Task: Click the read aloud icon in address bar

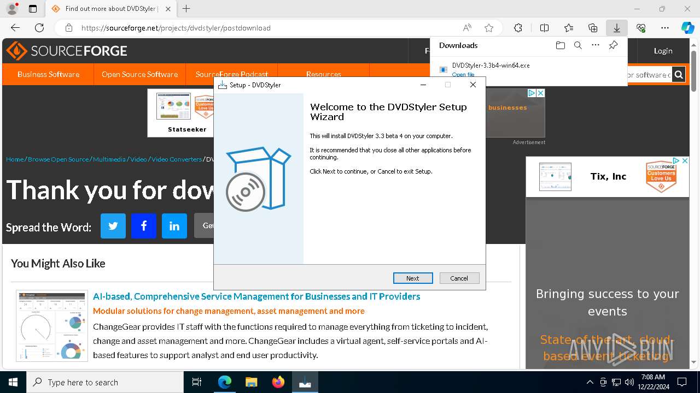Action: pyautogui.click(x=467, y=28)
